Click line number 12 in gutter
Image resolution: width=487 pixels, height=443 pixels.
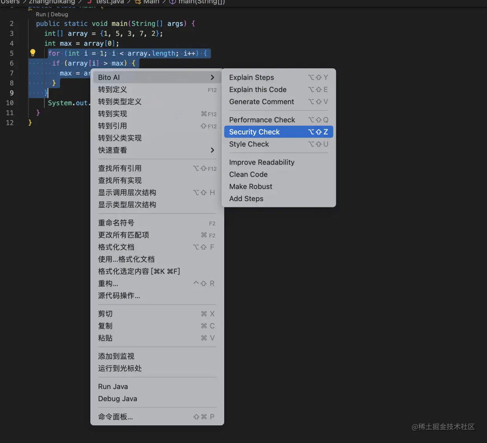click(x=10, y=123)
